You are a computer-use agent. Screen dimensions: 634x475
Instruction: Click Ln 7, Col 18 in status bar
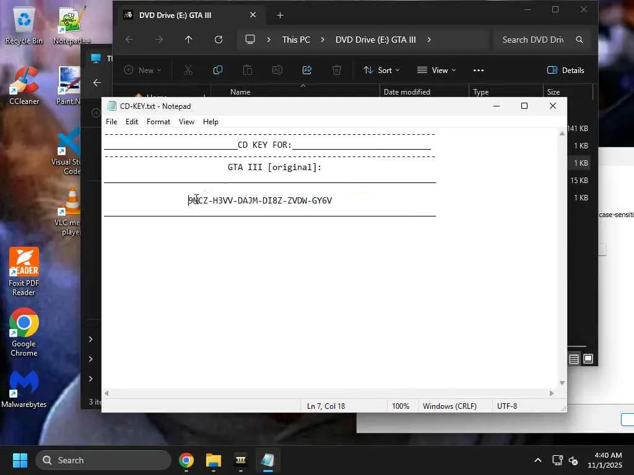tap(326, 406)
